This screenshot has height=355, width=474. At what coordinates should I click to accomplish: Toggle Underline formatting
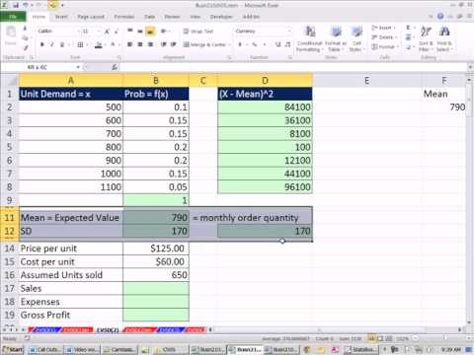pyautogui.click(x=62, y=44)
